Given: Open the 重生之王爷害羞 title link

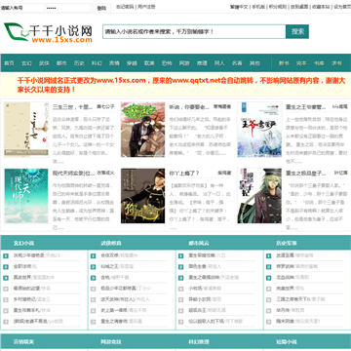Looking at the screenshot, I should point(306,106).
